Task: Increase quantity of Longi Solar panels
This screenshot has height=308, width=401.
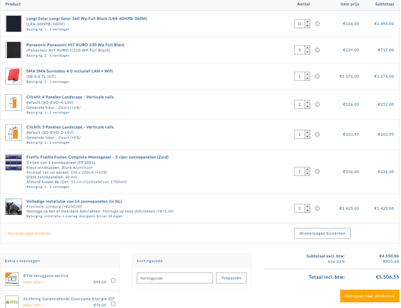Action: pyautogui.click(x=307, y=21)
